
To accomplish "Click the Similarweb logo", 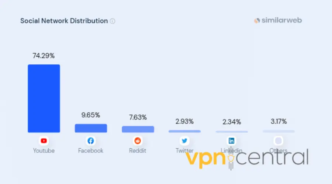I will [x=278, y=20].
